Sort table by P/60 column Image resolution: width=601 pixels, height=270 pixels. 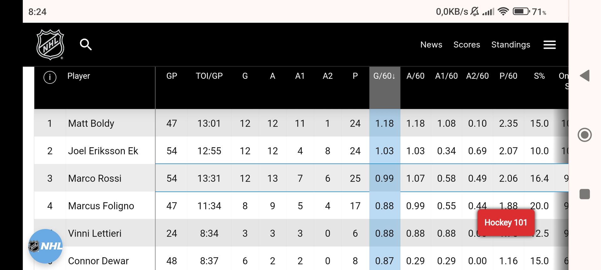point(508,76)
